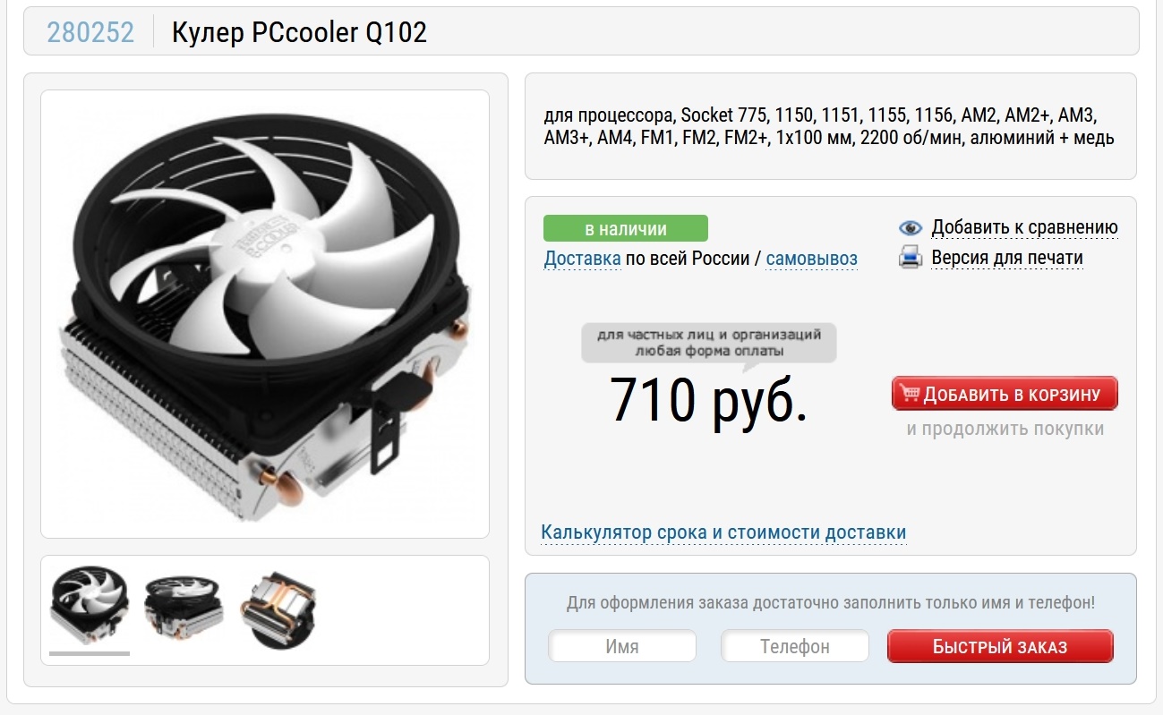Image resolution: width=1163 pixels, height=715 pixels.
Task: Click the 710 руб. price
Action: 709,399
